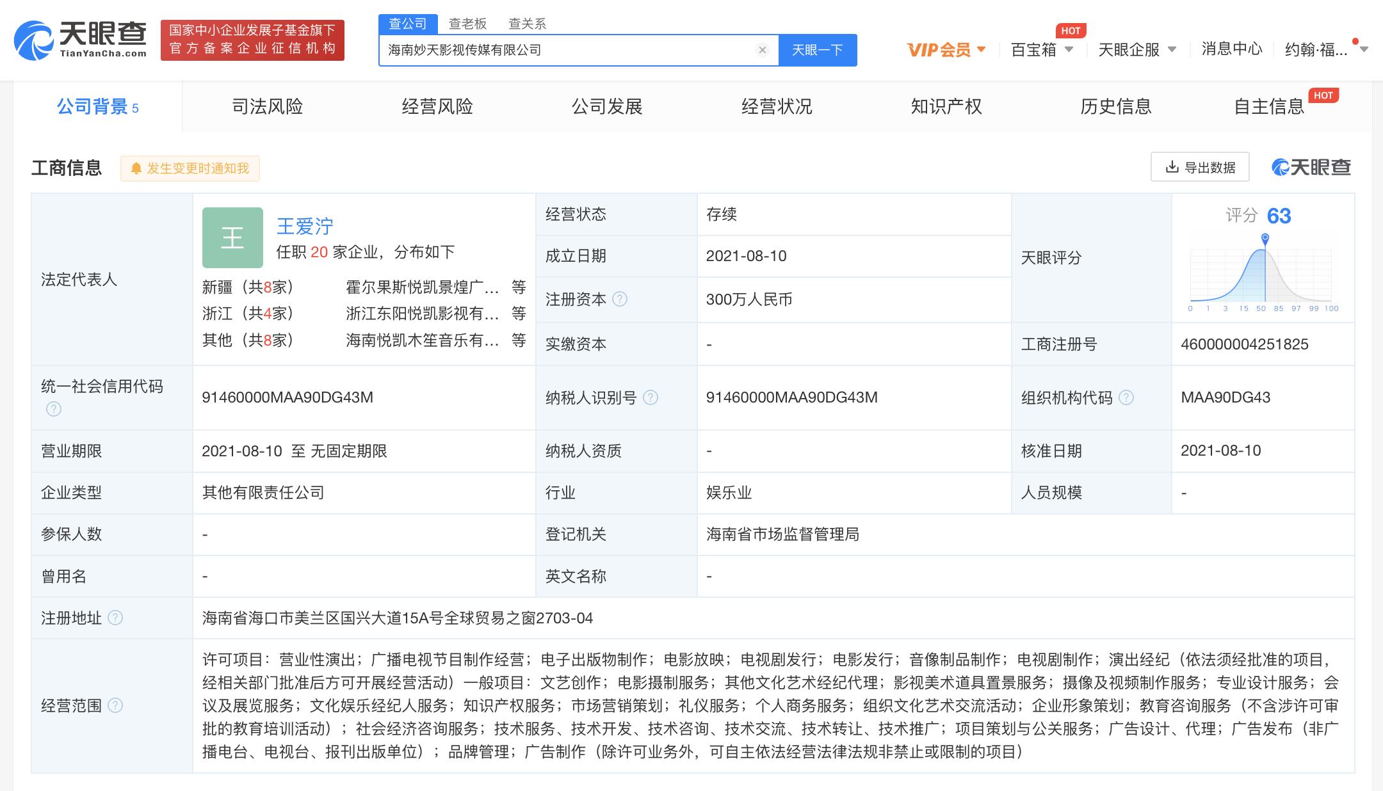
Task: Click help icon under 统一社会信用代码
Action: 54,409
